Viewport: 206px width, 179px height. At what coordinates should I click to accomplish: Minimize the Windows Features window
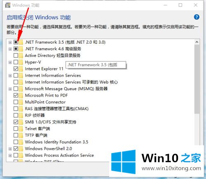click(x=166, y=5)
